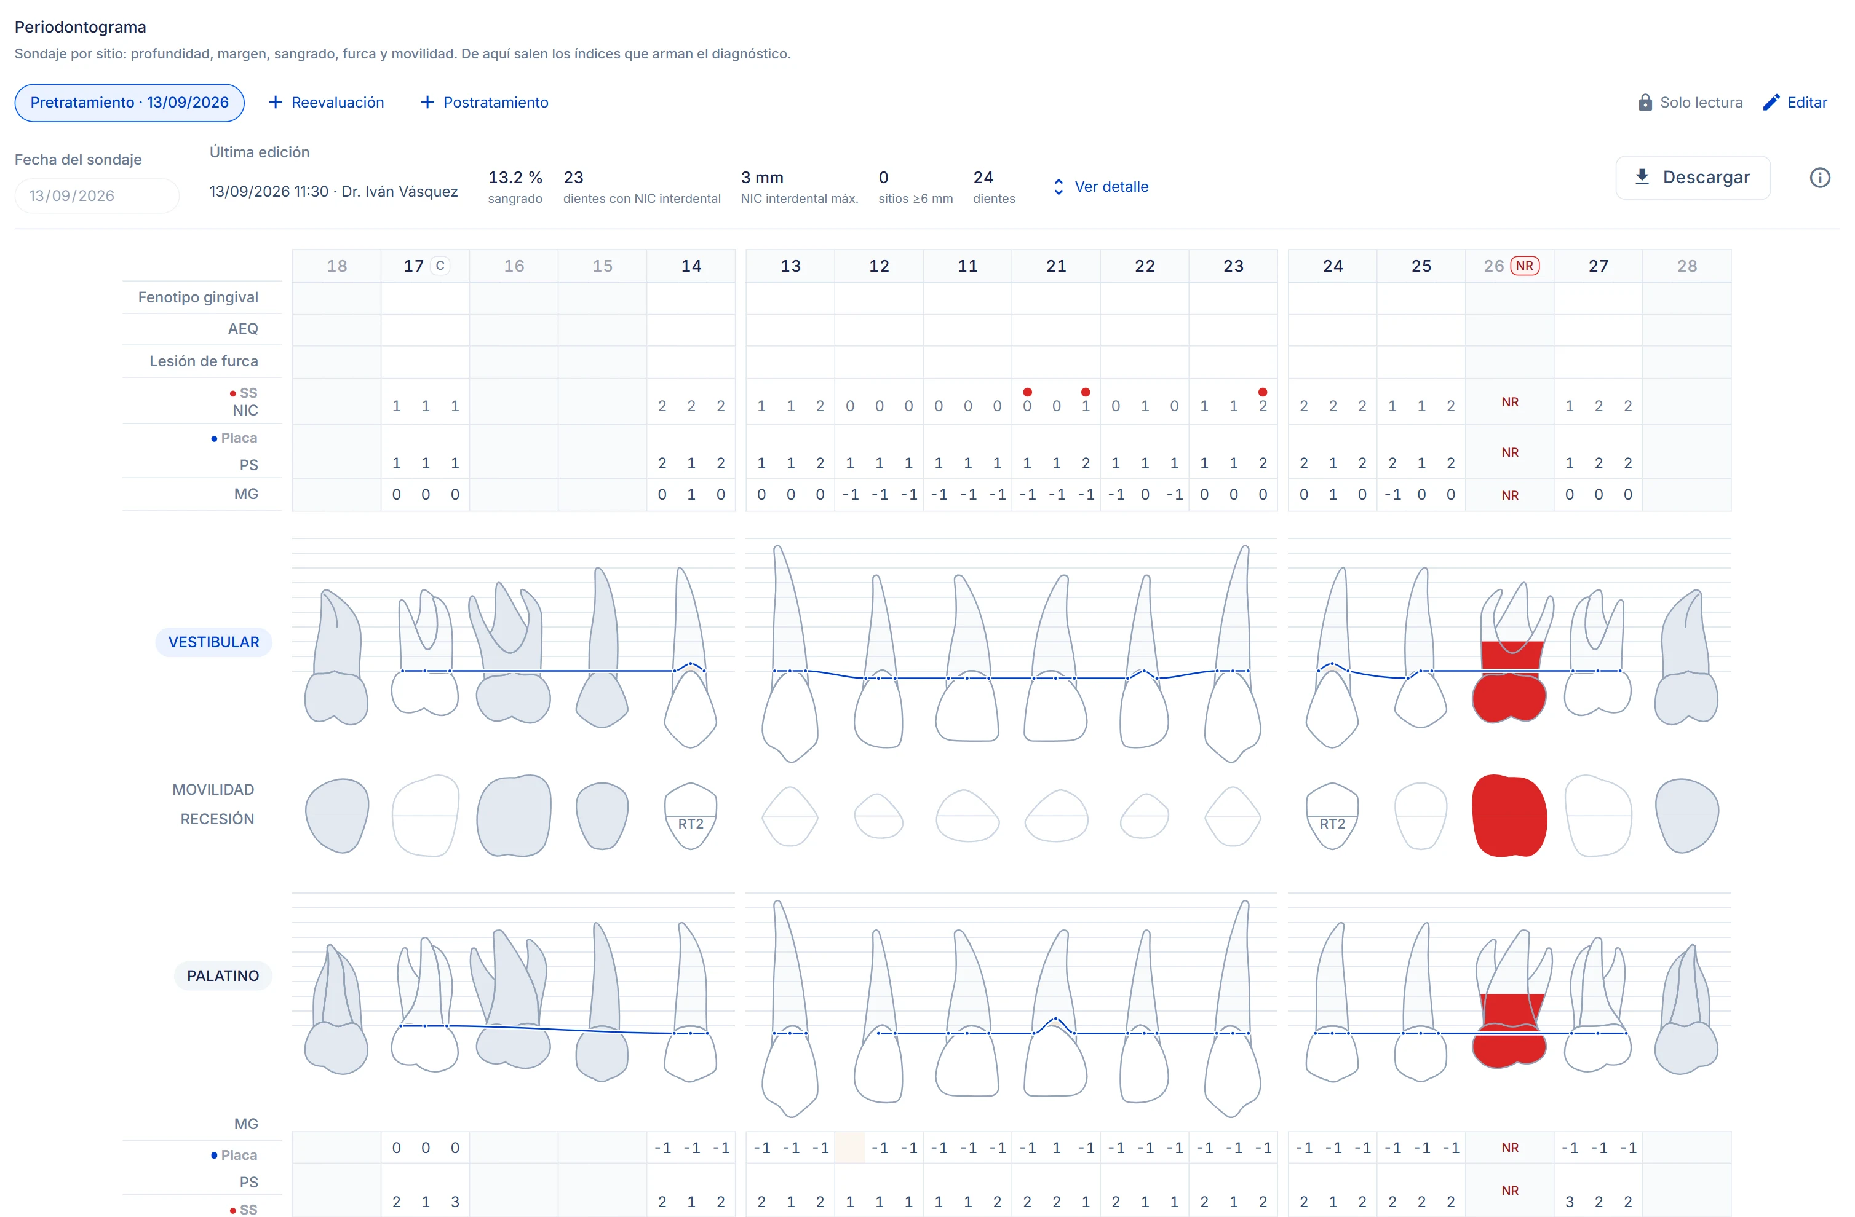Add a Reevaluación record
The width and height of the screenshot is (1855, 1217).
click(327, 102)
